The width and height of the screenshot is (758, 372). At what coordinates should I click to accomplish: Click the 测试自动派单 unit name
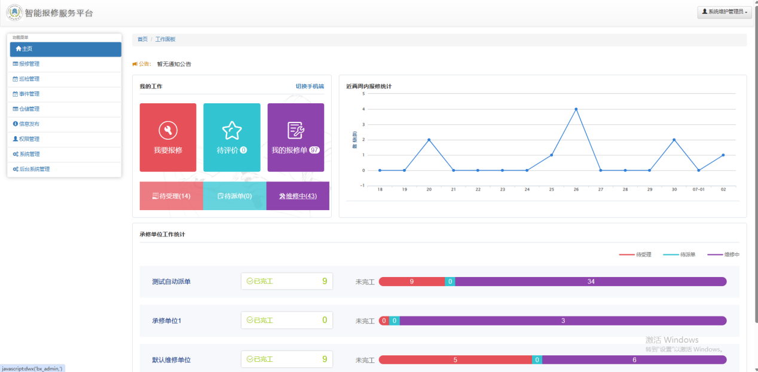pyautogui.click(x=172, y=282)
